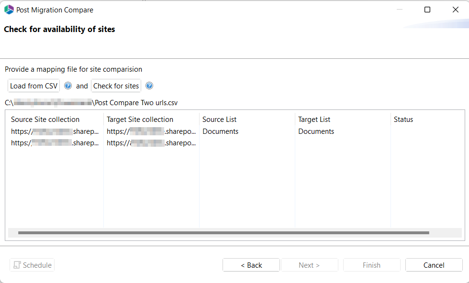Select the second mapping row
469x283 pixels.
click(x=54, y=142)
